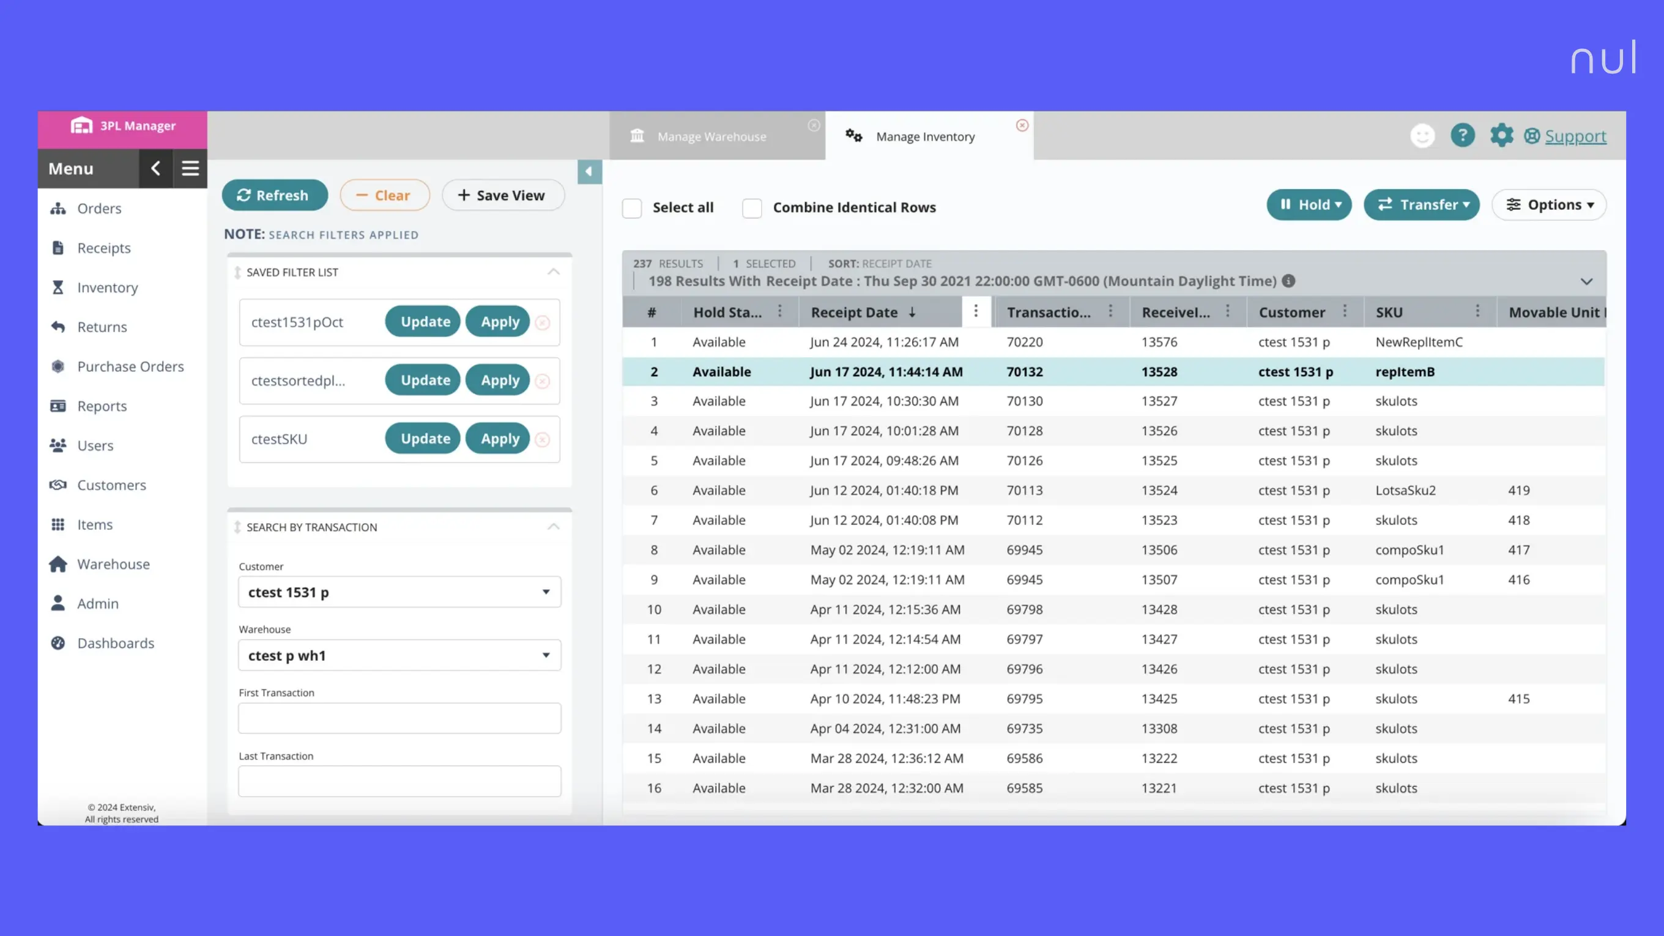Click the First Transaction input field
Image resolution: width=1664 pixels, height=936 pixels.
click(399, 717)
